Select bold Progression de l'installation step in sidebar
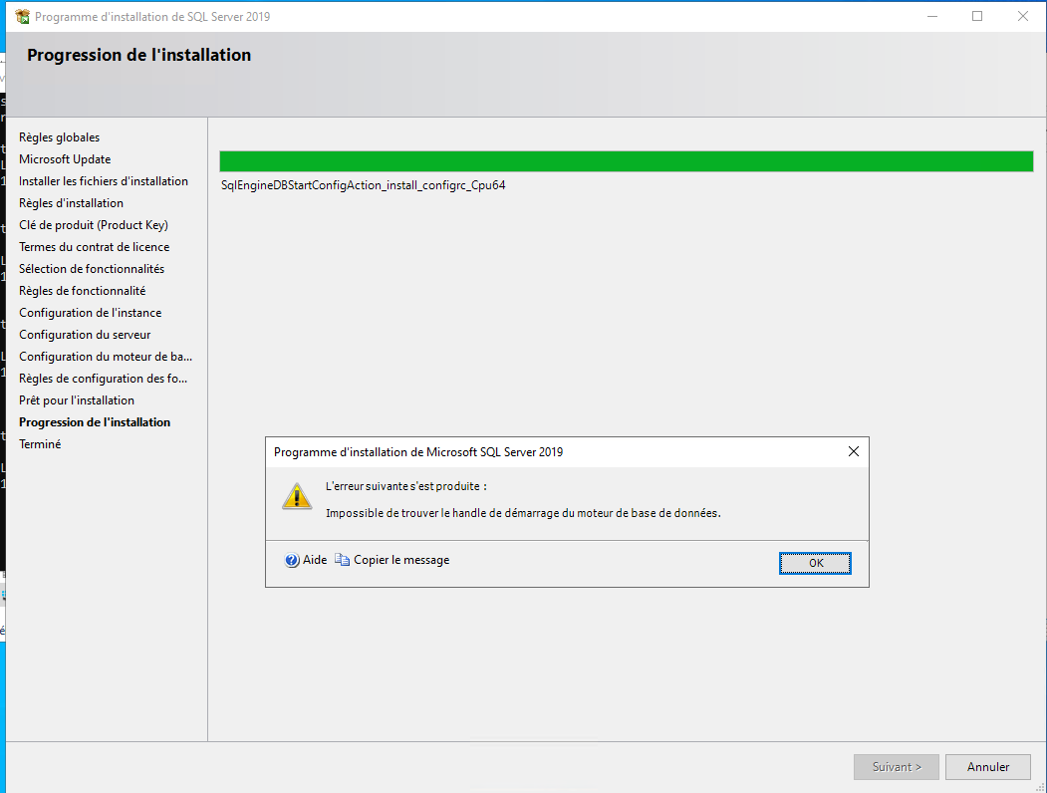The height and width of the screenshot is (793, 1047). tap(95, 422)
